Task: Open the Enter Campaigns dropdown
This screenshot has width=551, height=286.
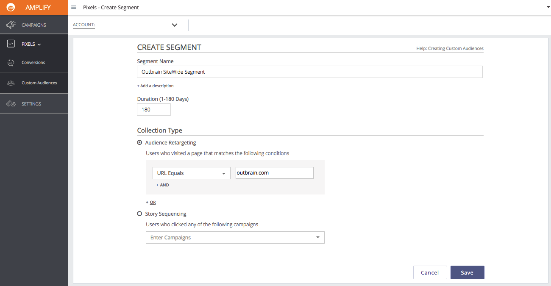Action: click(x=235, y=238)
